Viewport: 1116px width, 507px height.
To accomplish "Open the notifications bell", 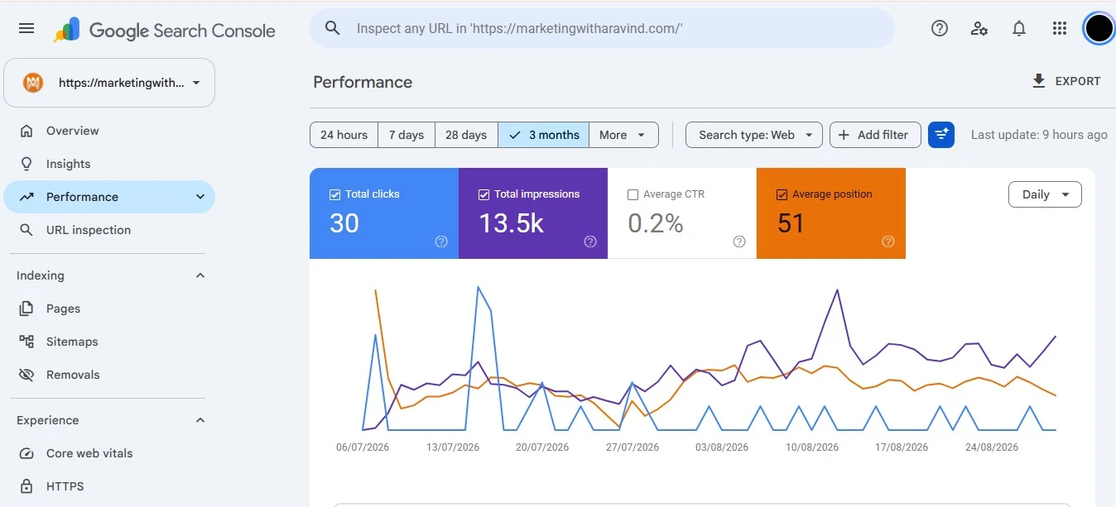I will pos(1019,28).
